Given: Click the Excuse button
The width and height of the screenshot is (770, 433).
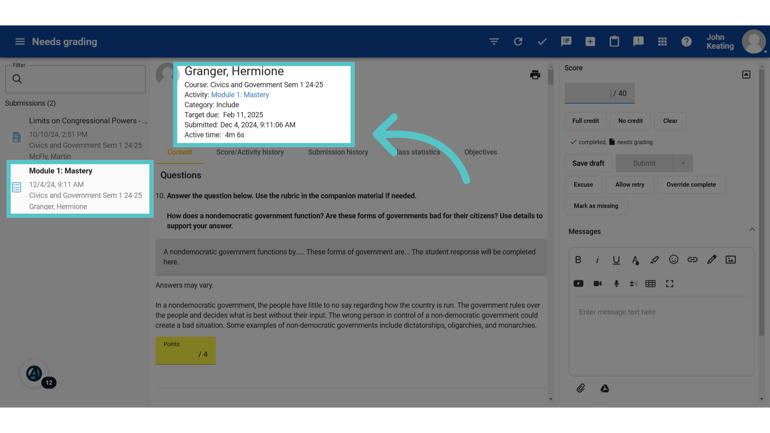Looking at the screenshot, I should click(x=584, y=184).
